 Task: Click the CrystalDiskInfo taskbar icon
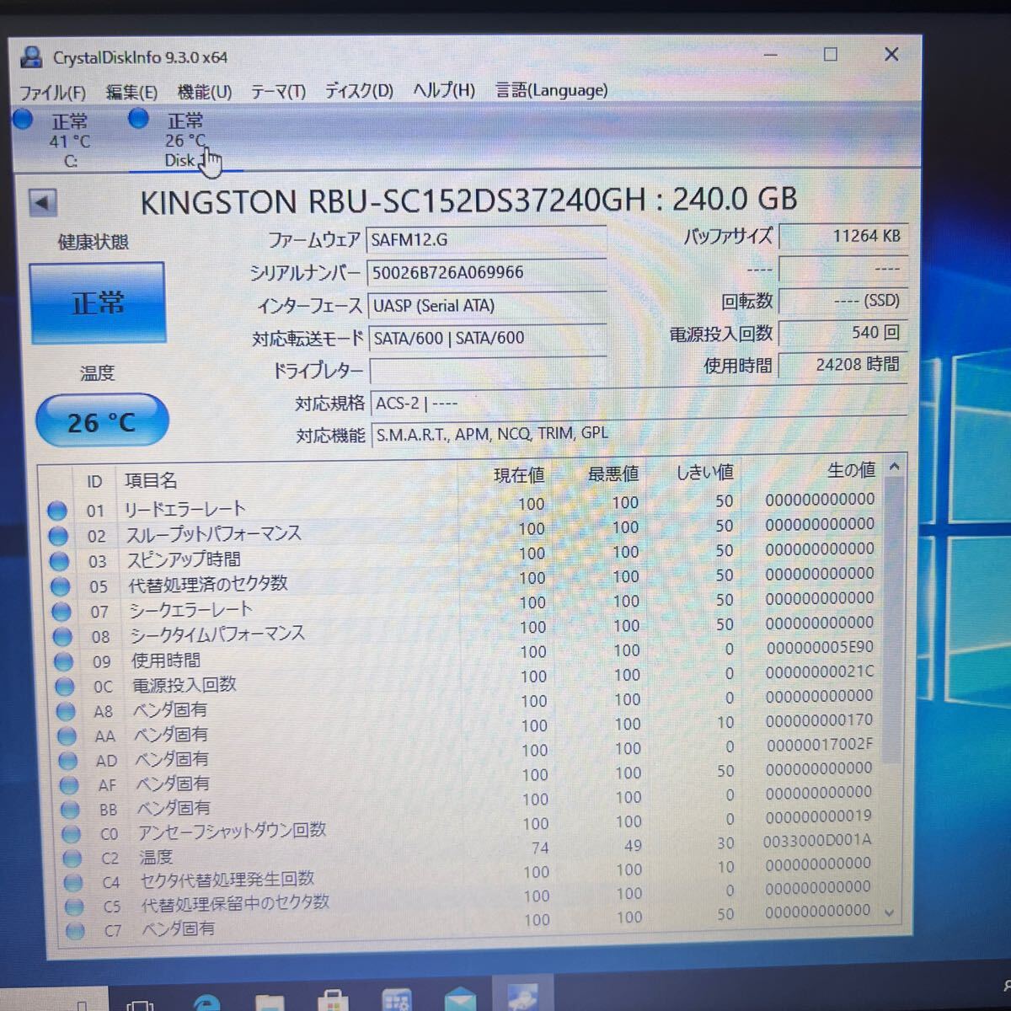523,995
